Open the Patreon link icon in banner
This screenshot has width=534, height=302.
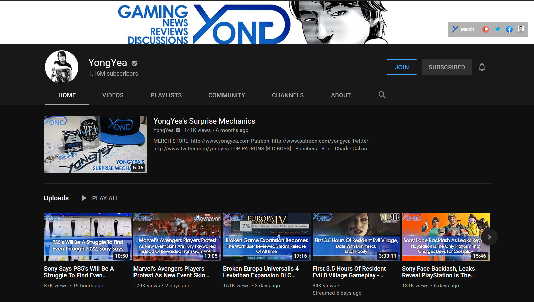(485, 29)
